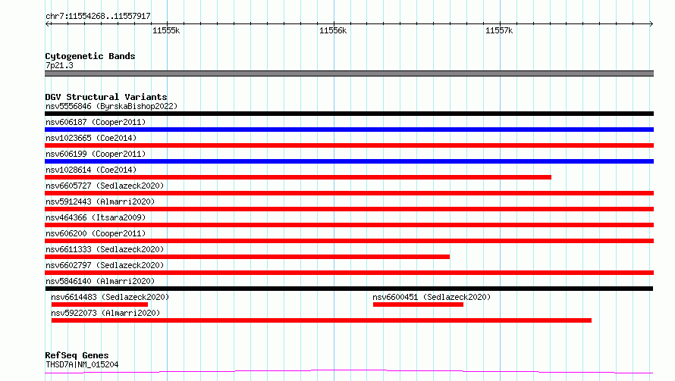Viewport: 675px width, 381px height.
Task: Select the red bar of nsv6605727
Action: pos(349,193)
